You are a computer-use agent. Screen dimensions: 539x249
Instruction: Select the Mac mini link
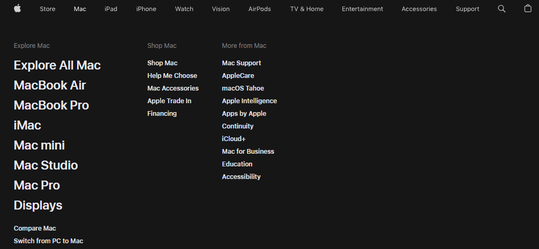pyautogui.click(x=39, y=145)
